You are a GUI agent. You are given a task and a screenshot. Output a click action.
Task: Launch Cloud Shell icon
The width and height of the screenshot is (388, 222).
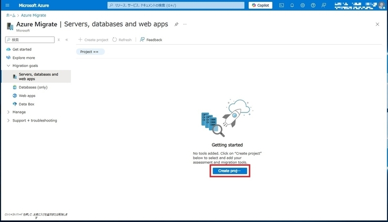[282, 5]
